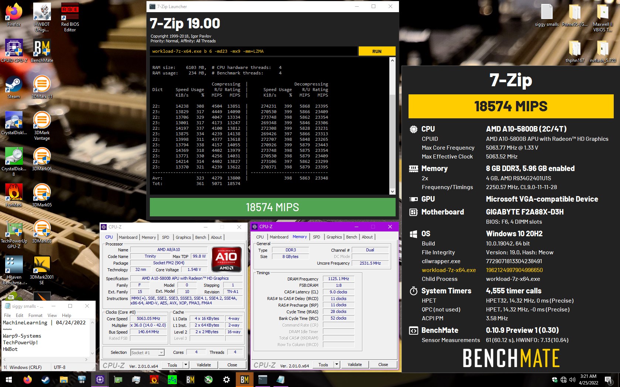Open the SPD tab in the purple CPU-Z window
This screenshot has width=620, height=387.
coord(317,237)
